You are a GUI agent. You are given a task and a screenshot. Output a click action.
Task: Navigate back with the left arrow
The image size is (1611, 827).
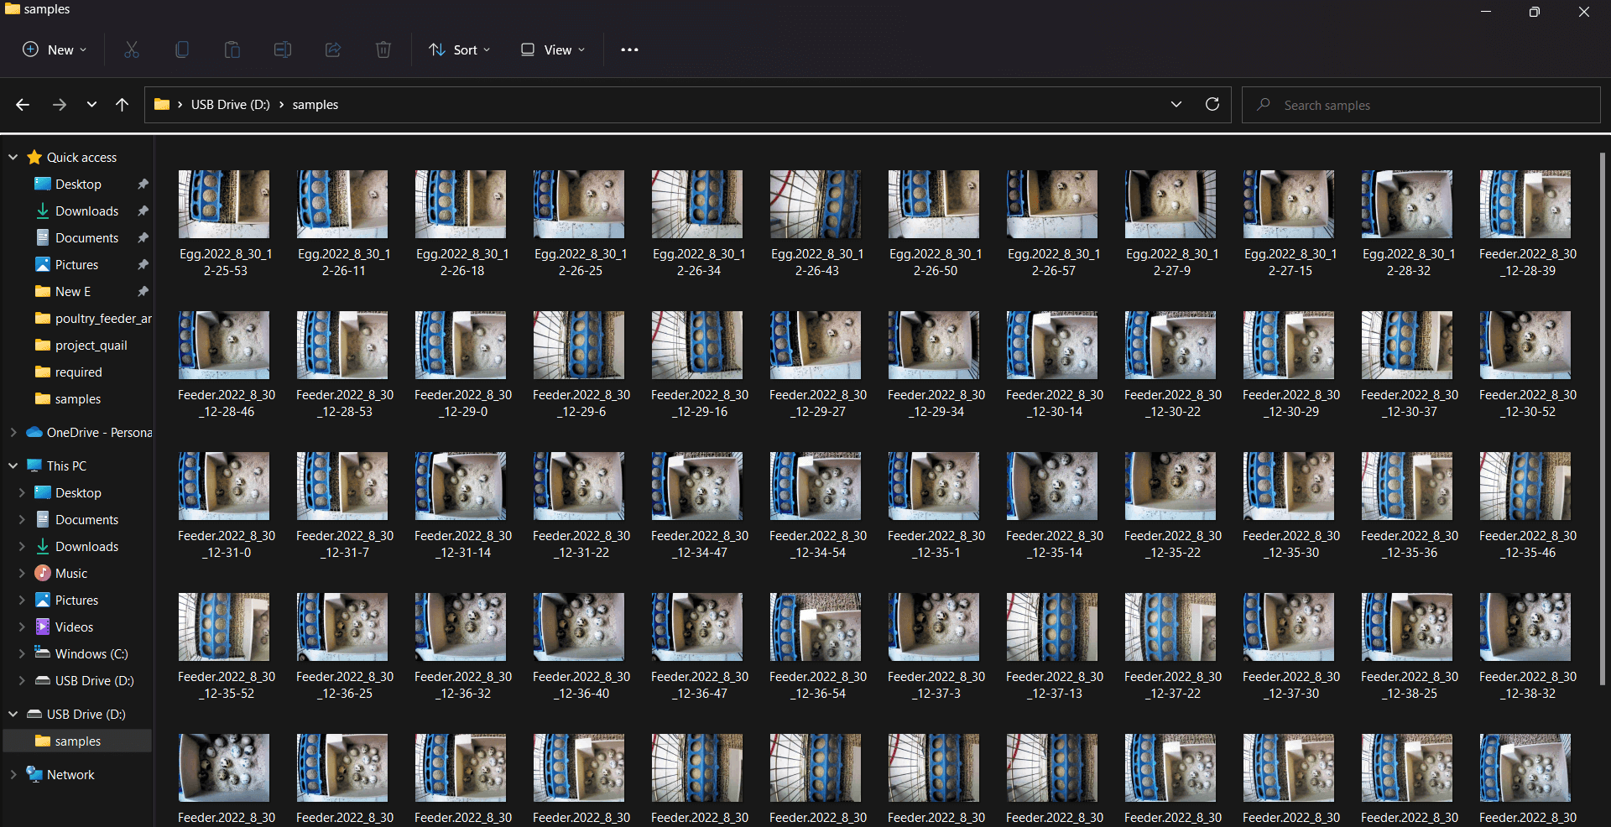point(23,105)
